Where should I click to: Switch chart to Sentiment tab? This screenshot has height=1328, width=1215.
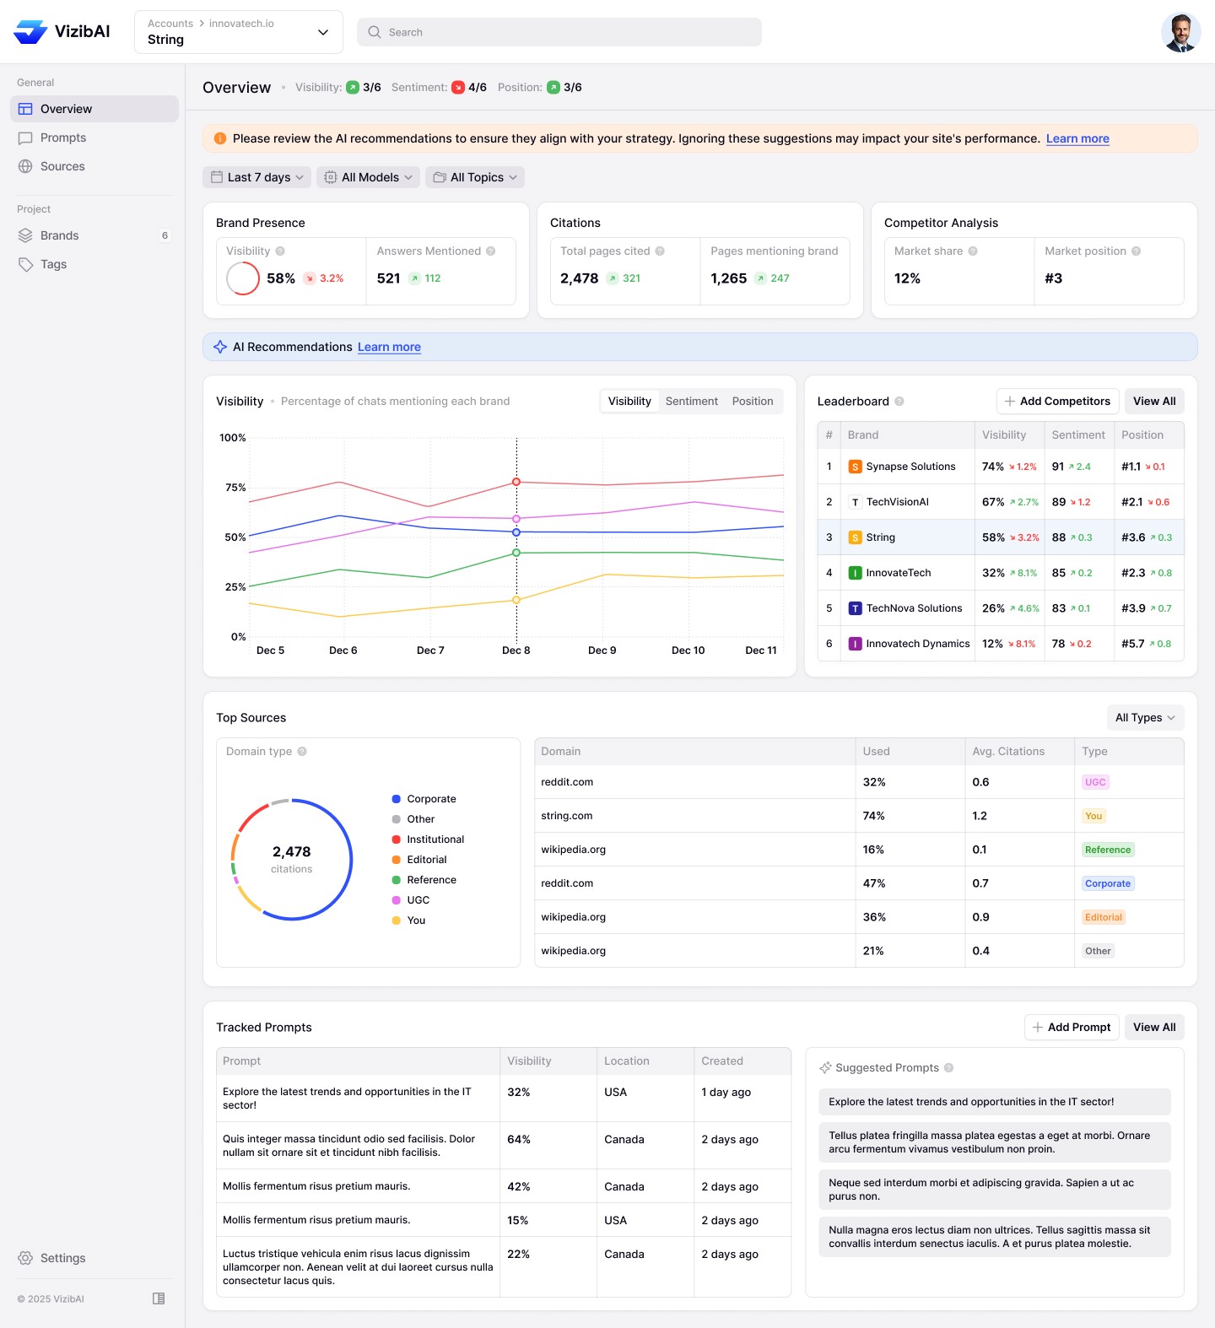pos(692,402)
